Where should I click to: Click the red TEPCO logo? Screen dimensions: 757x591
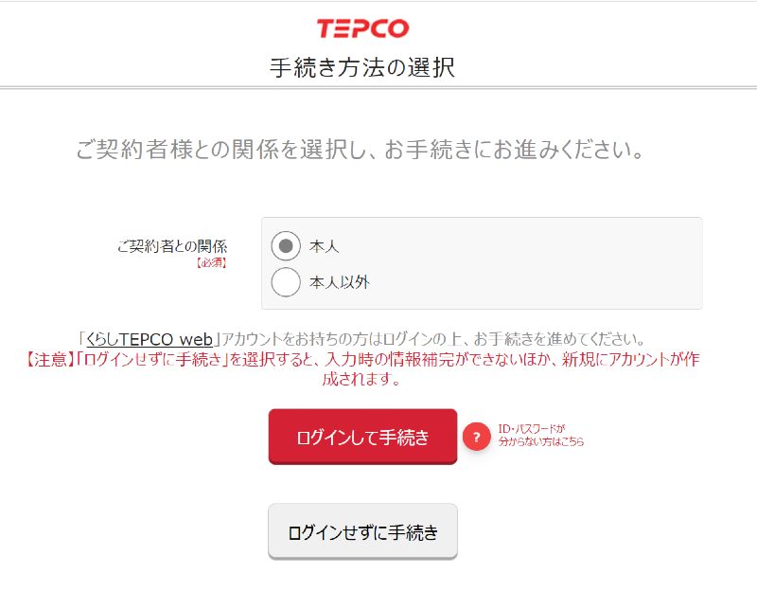coord(362,28)
